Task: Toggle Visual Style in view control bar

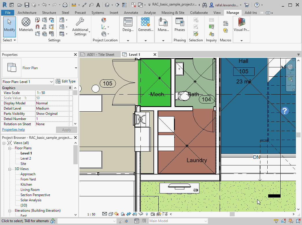Action: pos(111,214)
